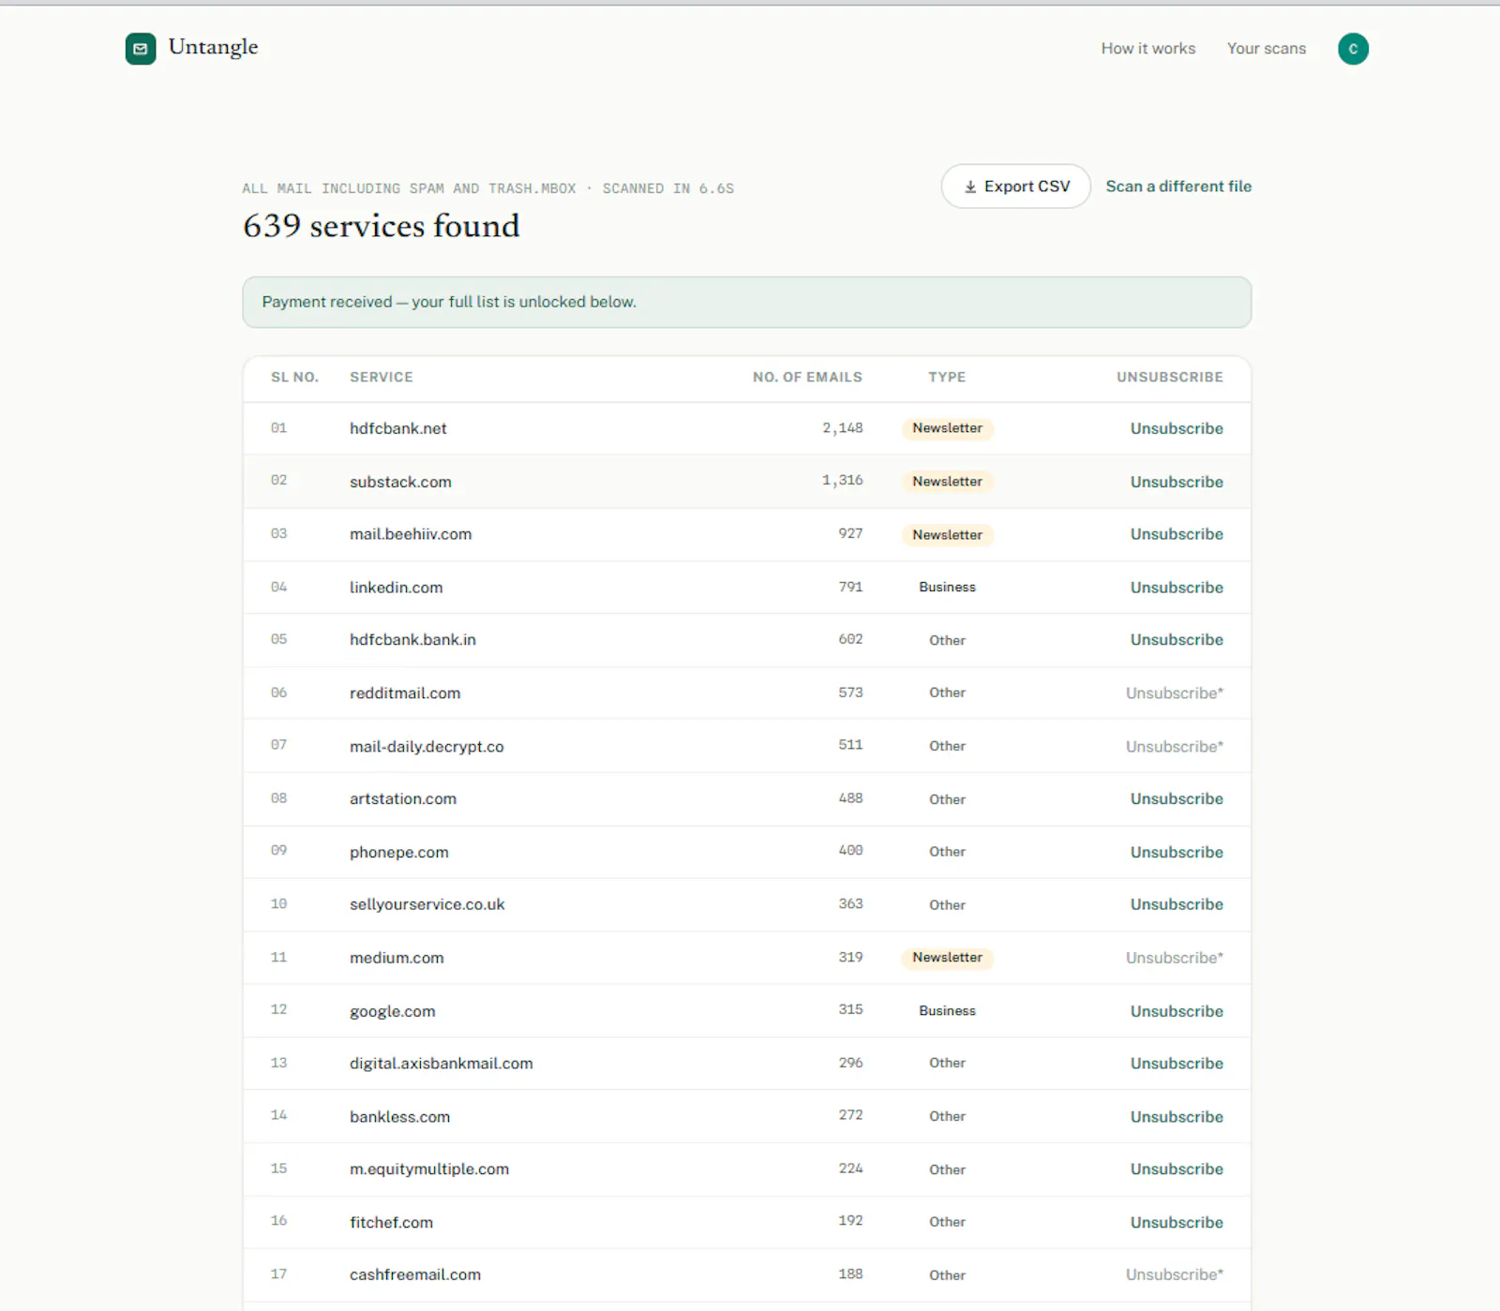Go to Your scans
The height and width of the screenshot is (1311, 1500).
pyautogui.click(x=1267, y=49)
